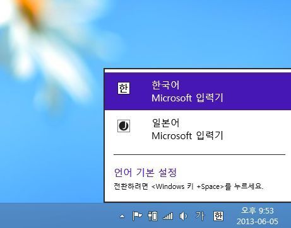Select the 한국어 Microsoft 입력기 option
Viewport: 291px width, 228px height.
point(198,91)
